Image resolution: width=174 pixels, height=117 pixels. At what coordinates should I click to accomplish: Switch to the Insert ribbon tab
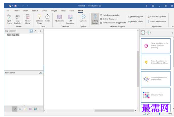[26, 11]
